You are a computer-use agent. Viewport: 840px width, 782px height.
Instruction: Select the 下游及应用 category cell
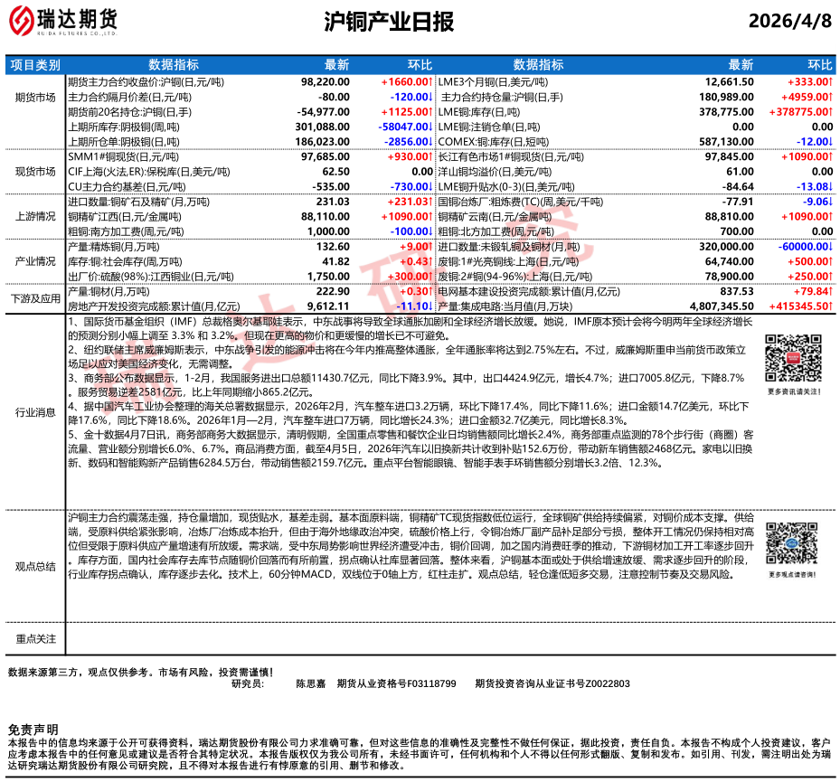coord(35,298)
